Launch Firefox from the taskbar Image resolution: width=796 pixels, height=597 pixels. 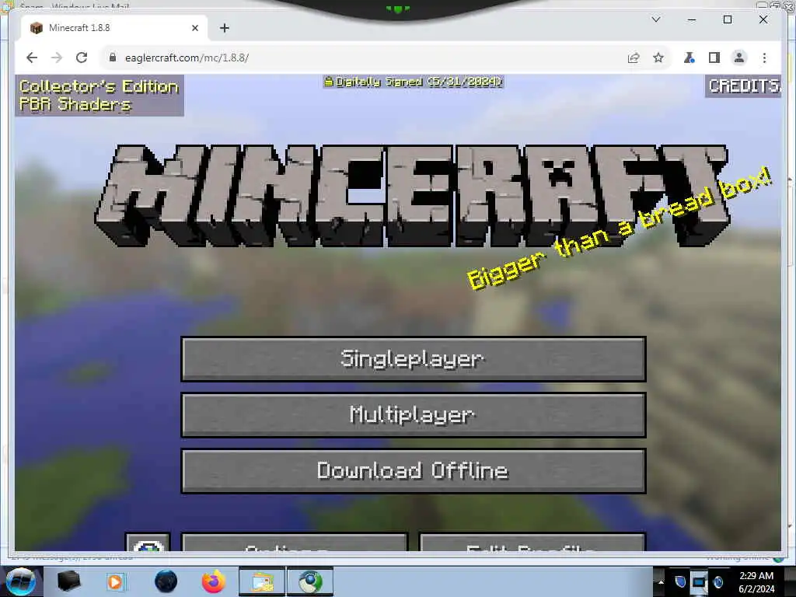tap(214, 581)
